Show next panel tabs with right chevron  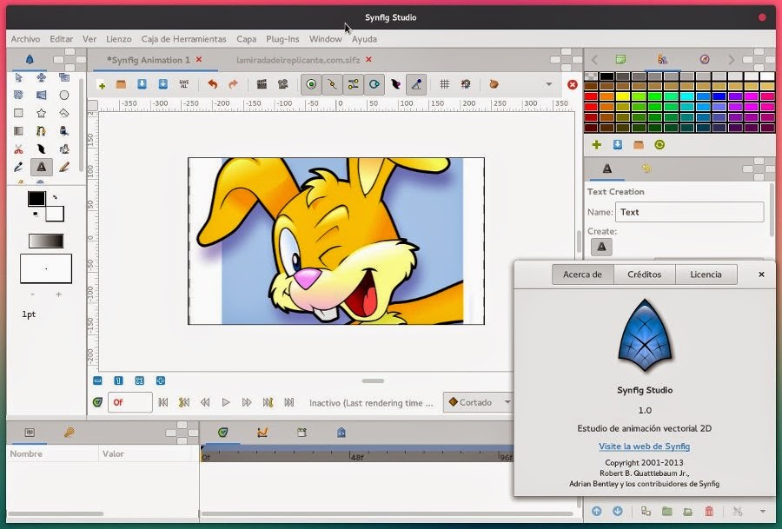731,60
